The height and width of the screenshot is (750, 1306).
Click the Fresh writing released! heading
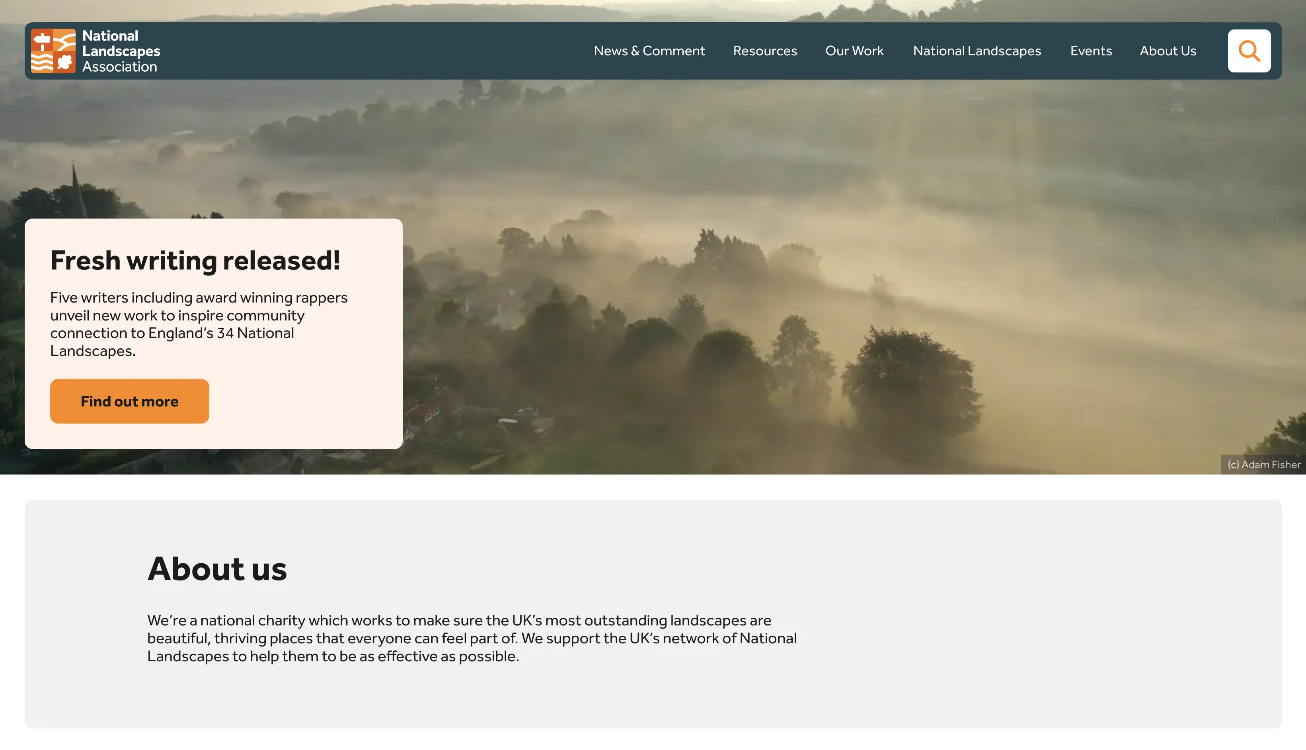(195, 261)
